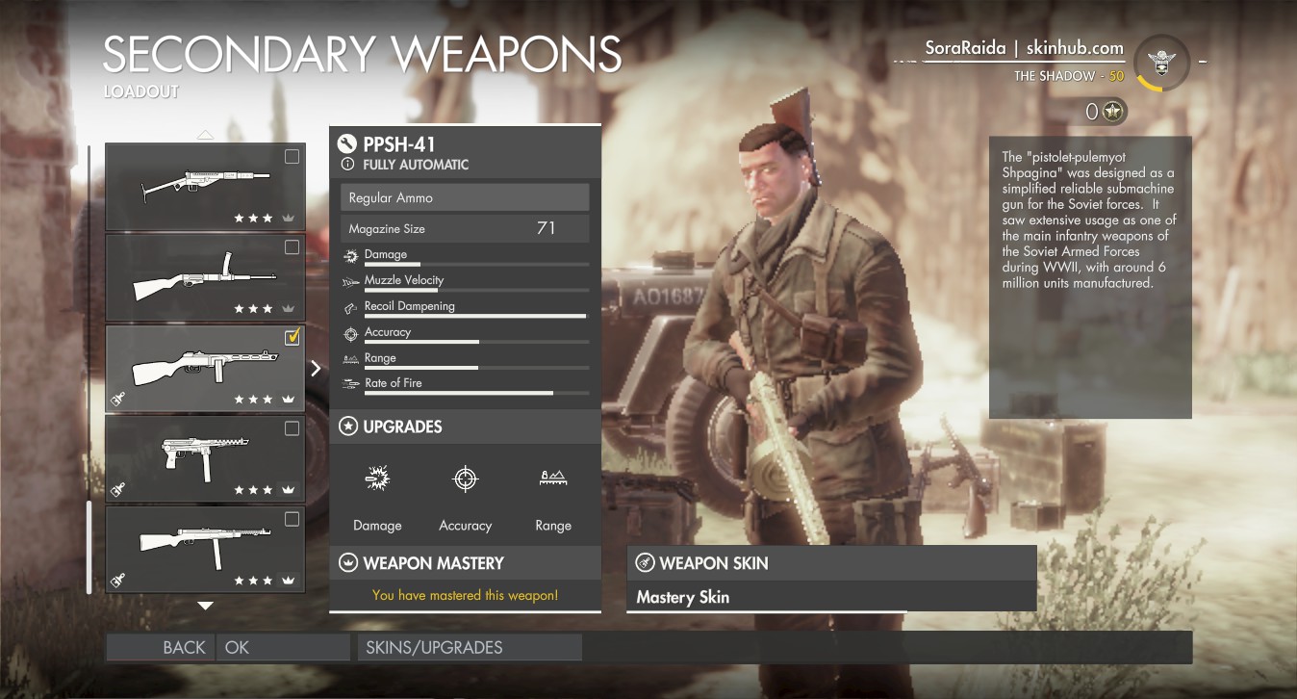Confirm selection with OK button
Screen dimensions: 1297x699
point(283,647)
